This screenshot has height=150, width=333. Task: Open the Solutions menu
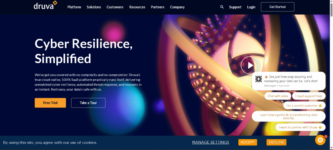tap(94, 7)
